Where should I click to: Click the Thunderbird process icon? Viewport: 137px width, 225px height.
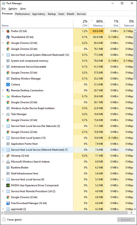click(8, 37)
